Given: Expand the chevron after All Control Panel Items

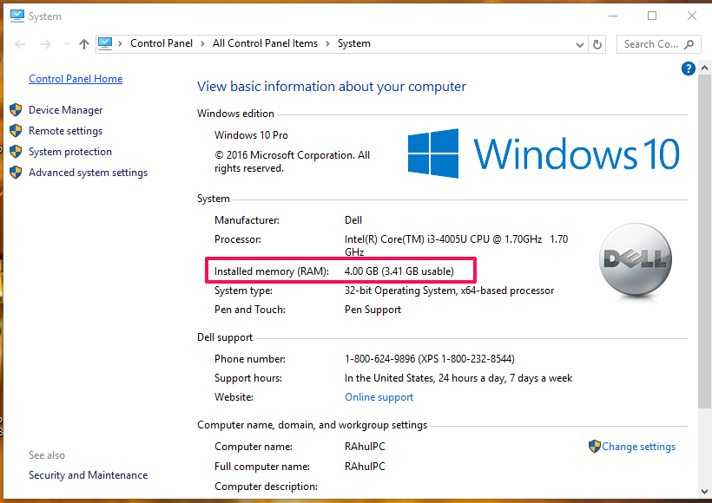Looking at the screenshot, I should 327,43.
